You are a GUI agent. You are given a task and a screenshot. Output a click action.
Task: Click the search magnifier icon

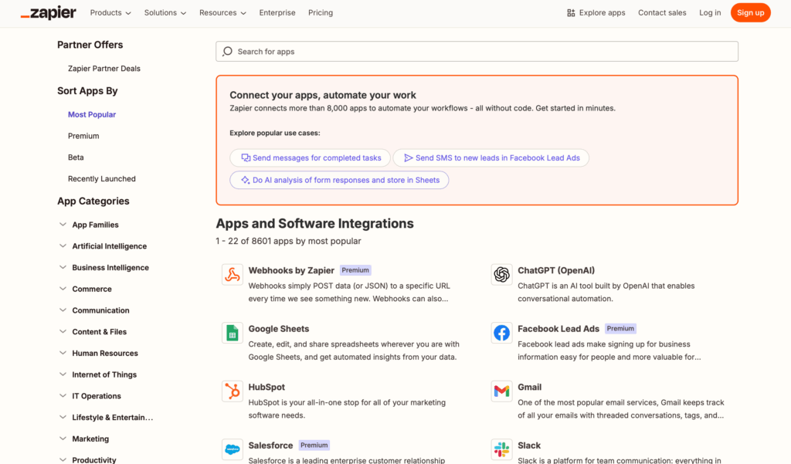[x=228, y=52]
